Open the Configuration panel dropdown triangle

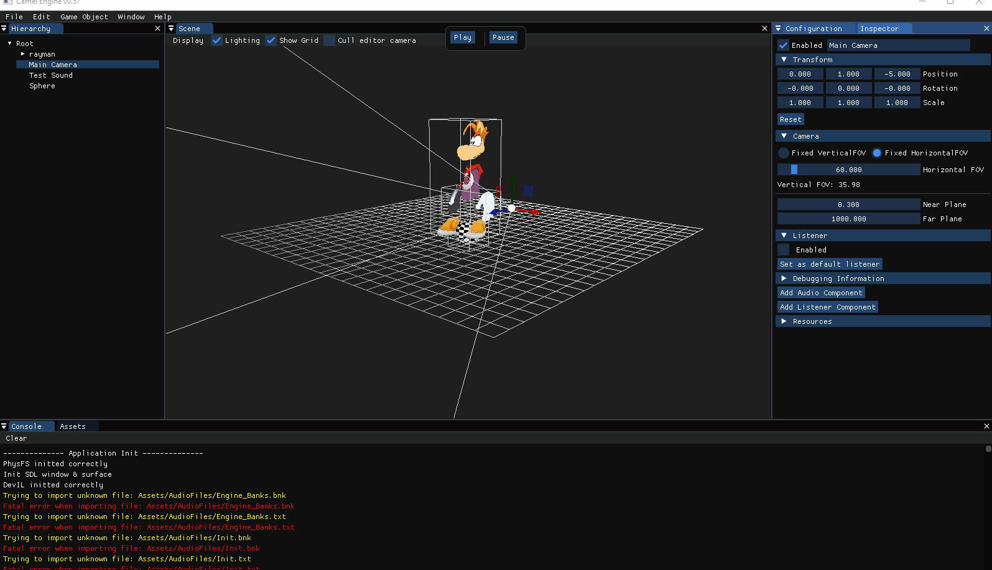click(778, 29)
